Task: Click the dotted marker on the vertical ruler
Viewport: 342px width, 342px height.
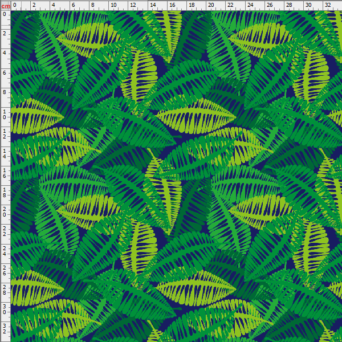Action: tap(6, 25)
